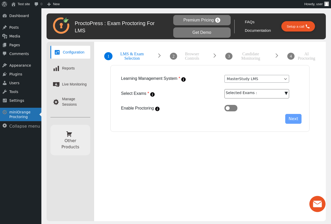
Task: Open the Documentation link
Action: 258,30
